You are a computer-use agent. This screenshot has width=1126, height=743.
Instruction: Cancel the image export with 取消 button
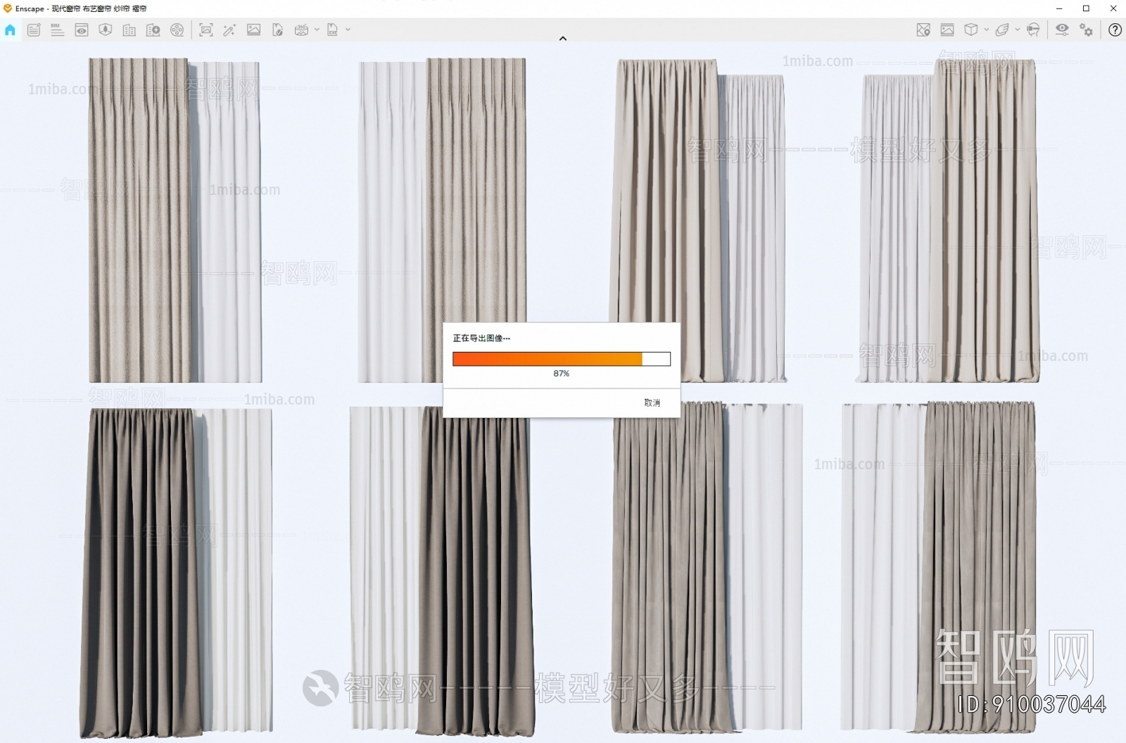click(x=651, y=402)
